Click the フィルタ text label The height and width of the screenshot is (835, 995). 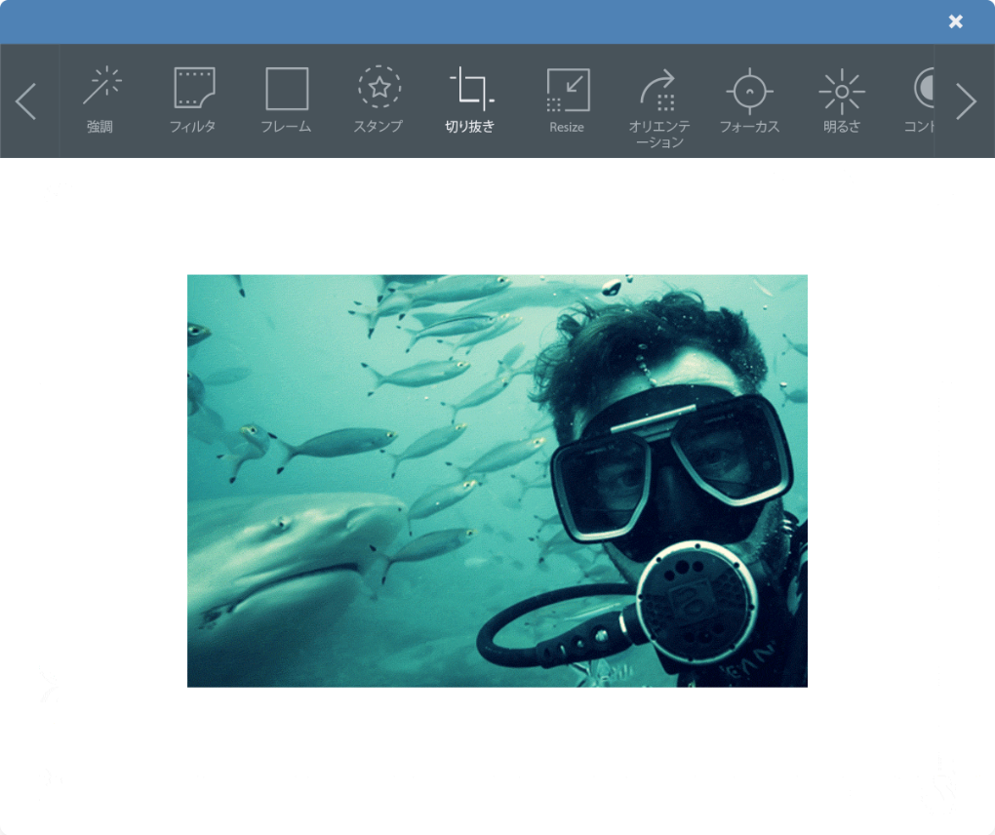193,127
